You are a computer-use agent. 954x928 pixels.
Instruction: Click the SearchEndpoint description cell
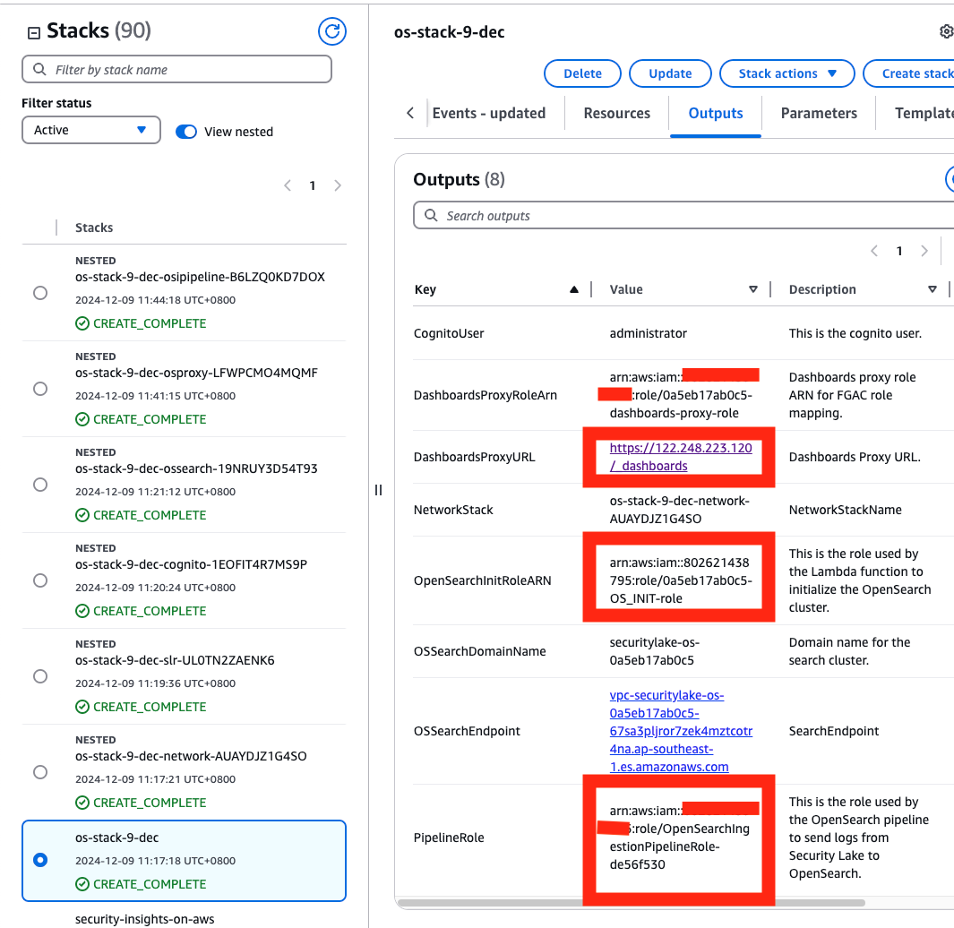coord(834,731)
